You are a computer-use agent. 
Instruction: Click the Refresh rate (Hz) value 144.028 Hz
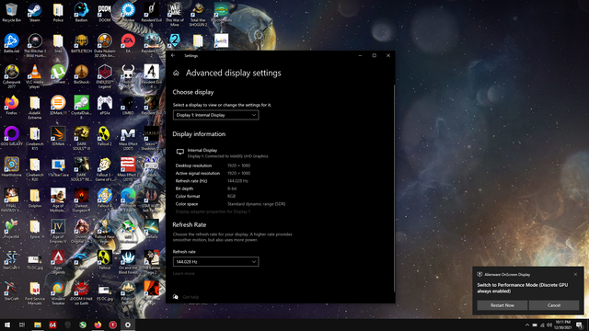pos(237,181)
